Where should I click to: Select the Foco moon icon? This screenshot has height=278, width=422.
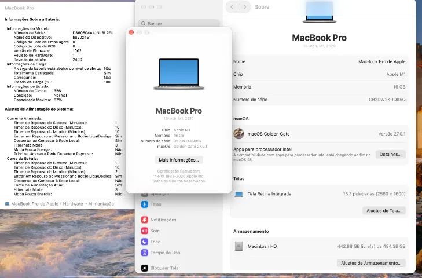[x=145, y=242]
